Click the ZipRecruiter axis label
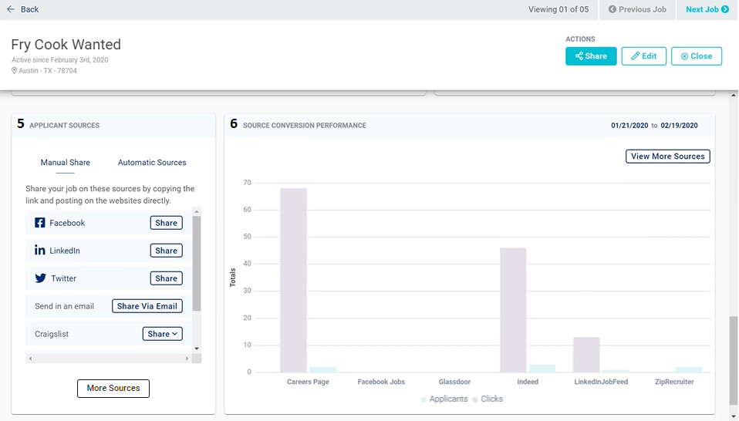Screen dimensions: 739x421 (674, 382)
